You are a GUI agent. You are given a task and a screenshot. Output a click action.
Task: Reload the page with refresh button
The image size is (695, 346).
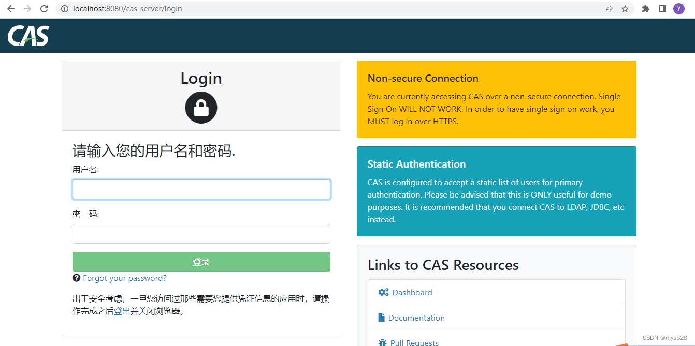coord(44,9)
